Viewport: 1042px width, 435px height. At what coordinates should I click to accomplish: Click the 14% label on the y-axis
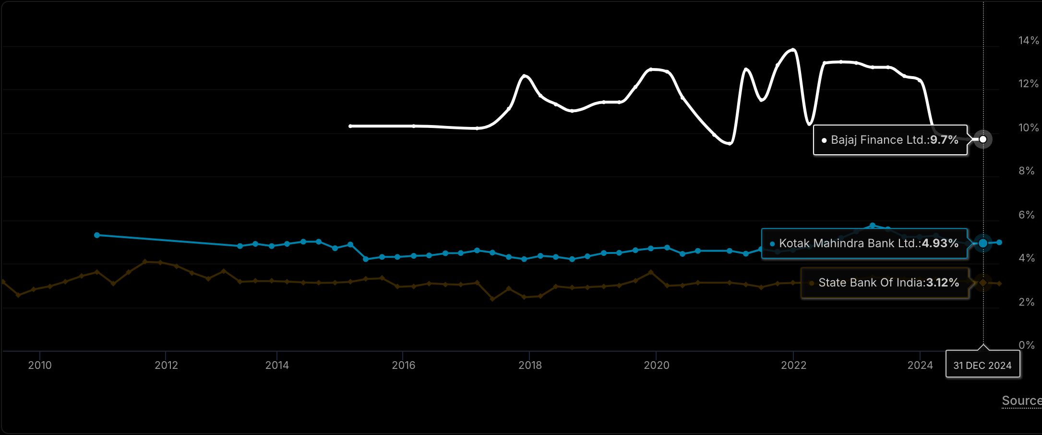pos(1029,41)
